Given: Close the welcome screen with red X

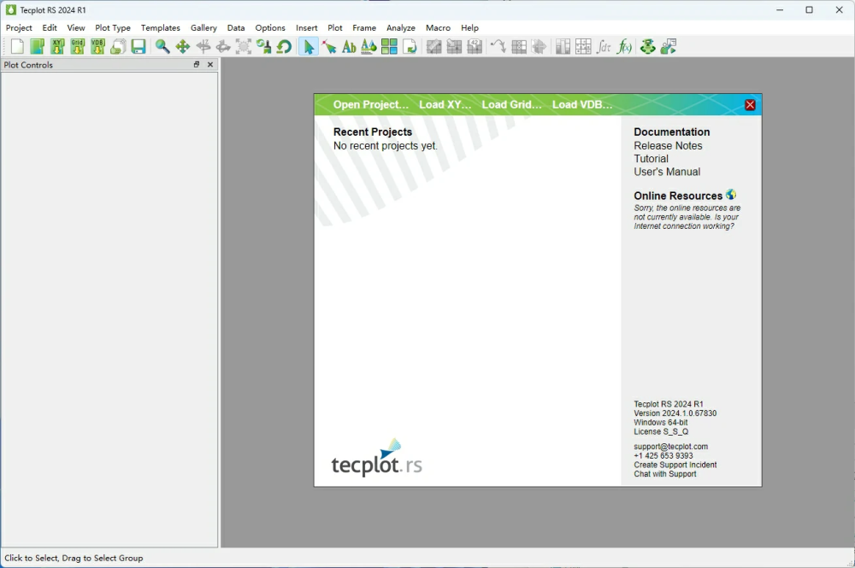Looking at the screenshot, I should [x=750, y=105].
